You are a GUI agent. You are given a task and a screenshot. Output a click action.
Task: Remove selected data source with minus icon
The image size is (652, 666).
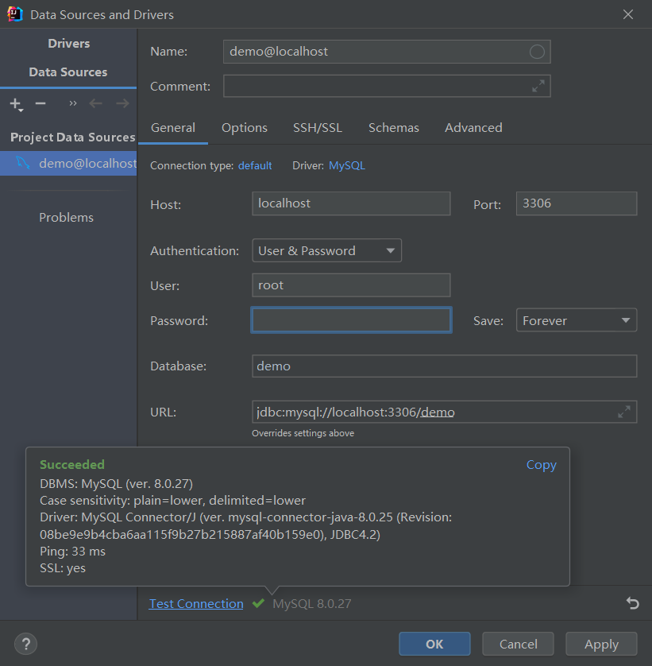pos(41,103)
